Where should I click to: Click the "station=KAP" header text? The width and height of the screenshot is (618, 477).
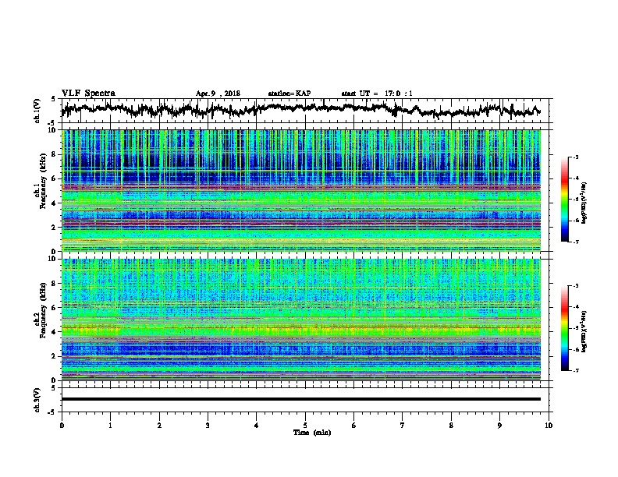click(x=289, y=94)
